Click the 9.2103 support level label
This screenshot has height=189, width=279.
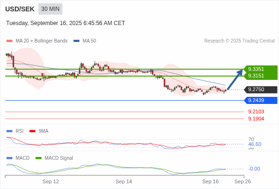[x=256, y=112]
